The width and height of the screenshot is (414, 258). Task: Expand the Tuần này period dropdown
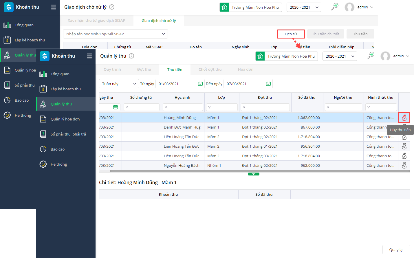tap(119, 84)
